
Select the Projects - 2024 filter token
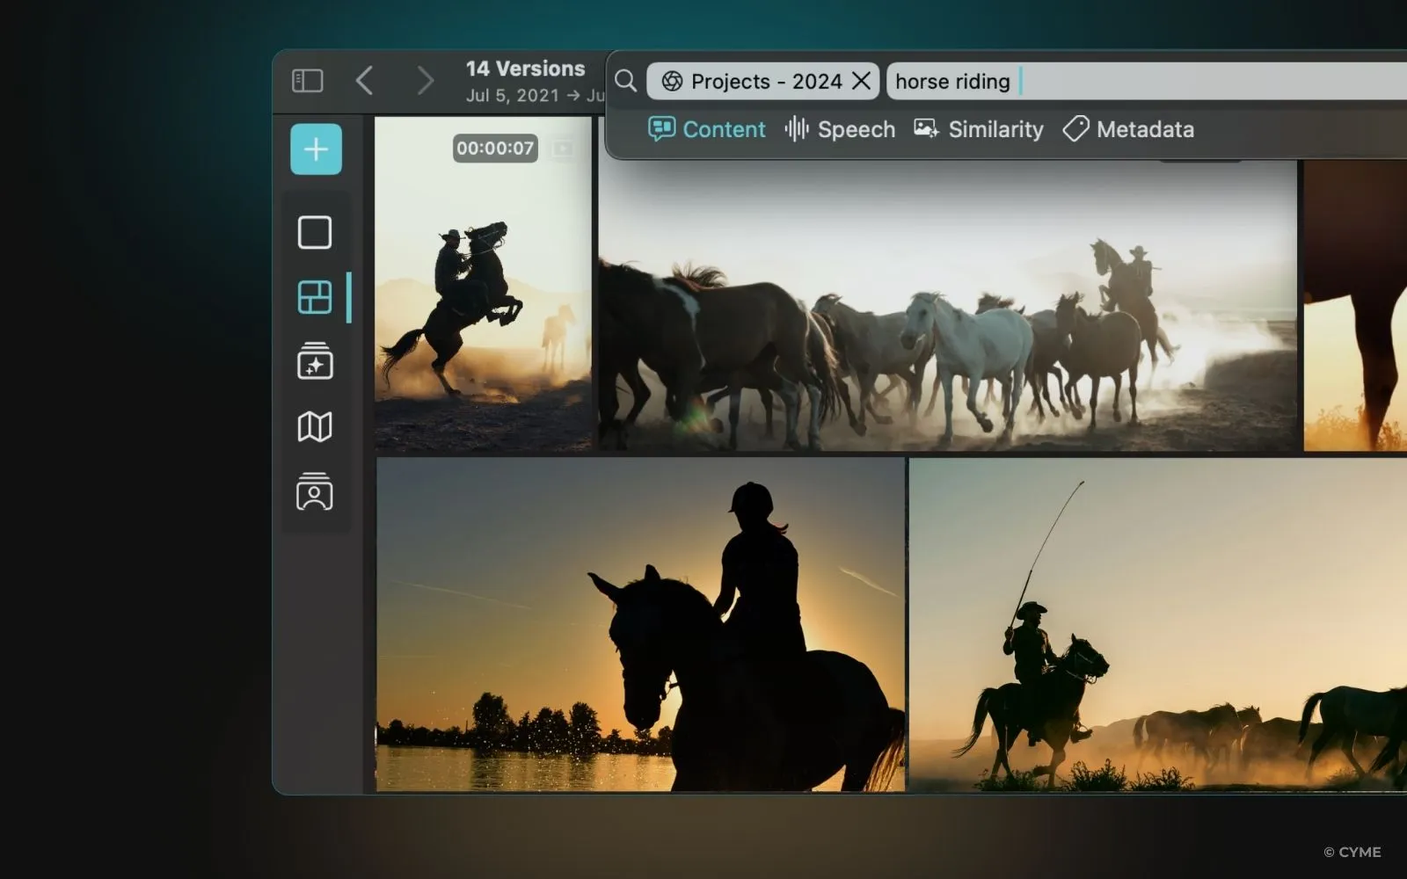pyautogui.click(x=762, y=81)
